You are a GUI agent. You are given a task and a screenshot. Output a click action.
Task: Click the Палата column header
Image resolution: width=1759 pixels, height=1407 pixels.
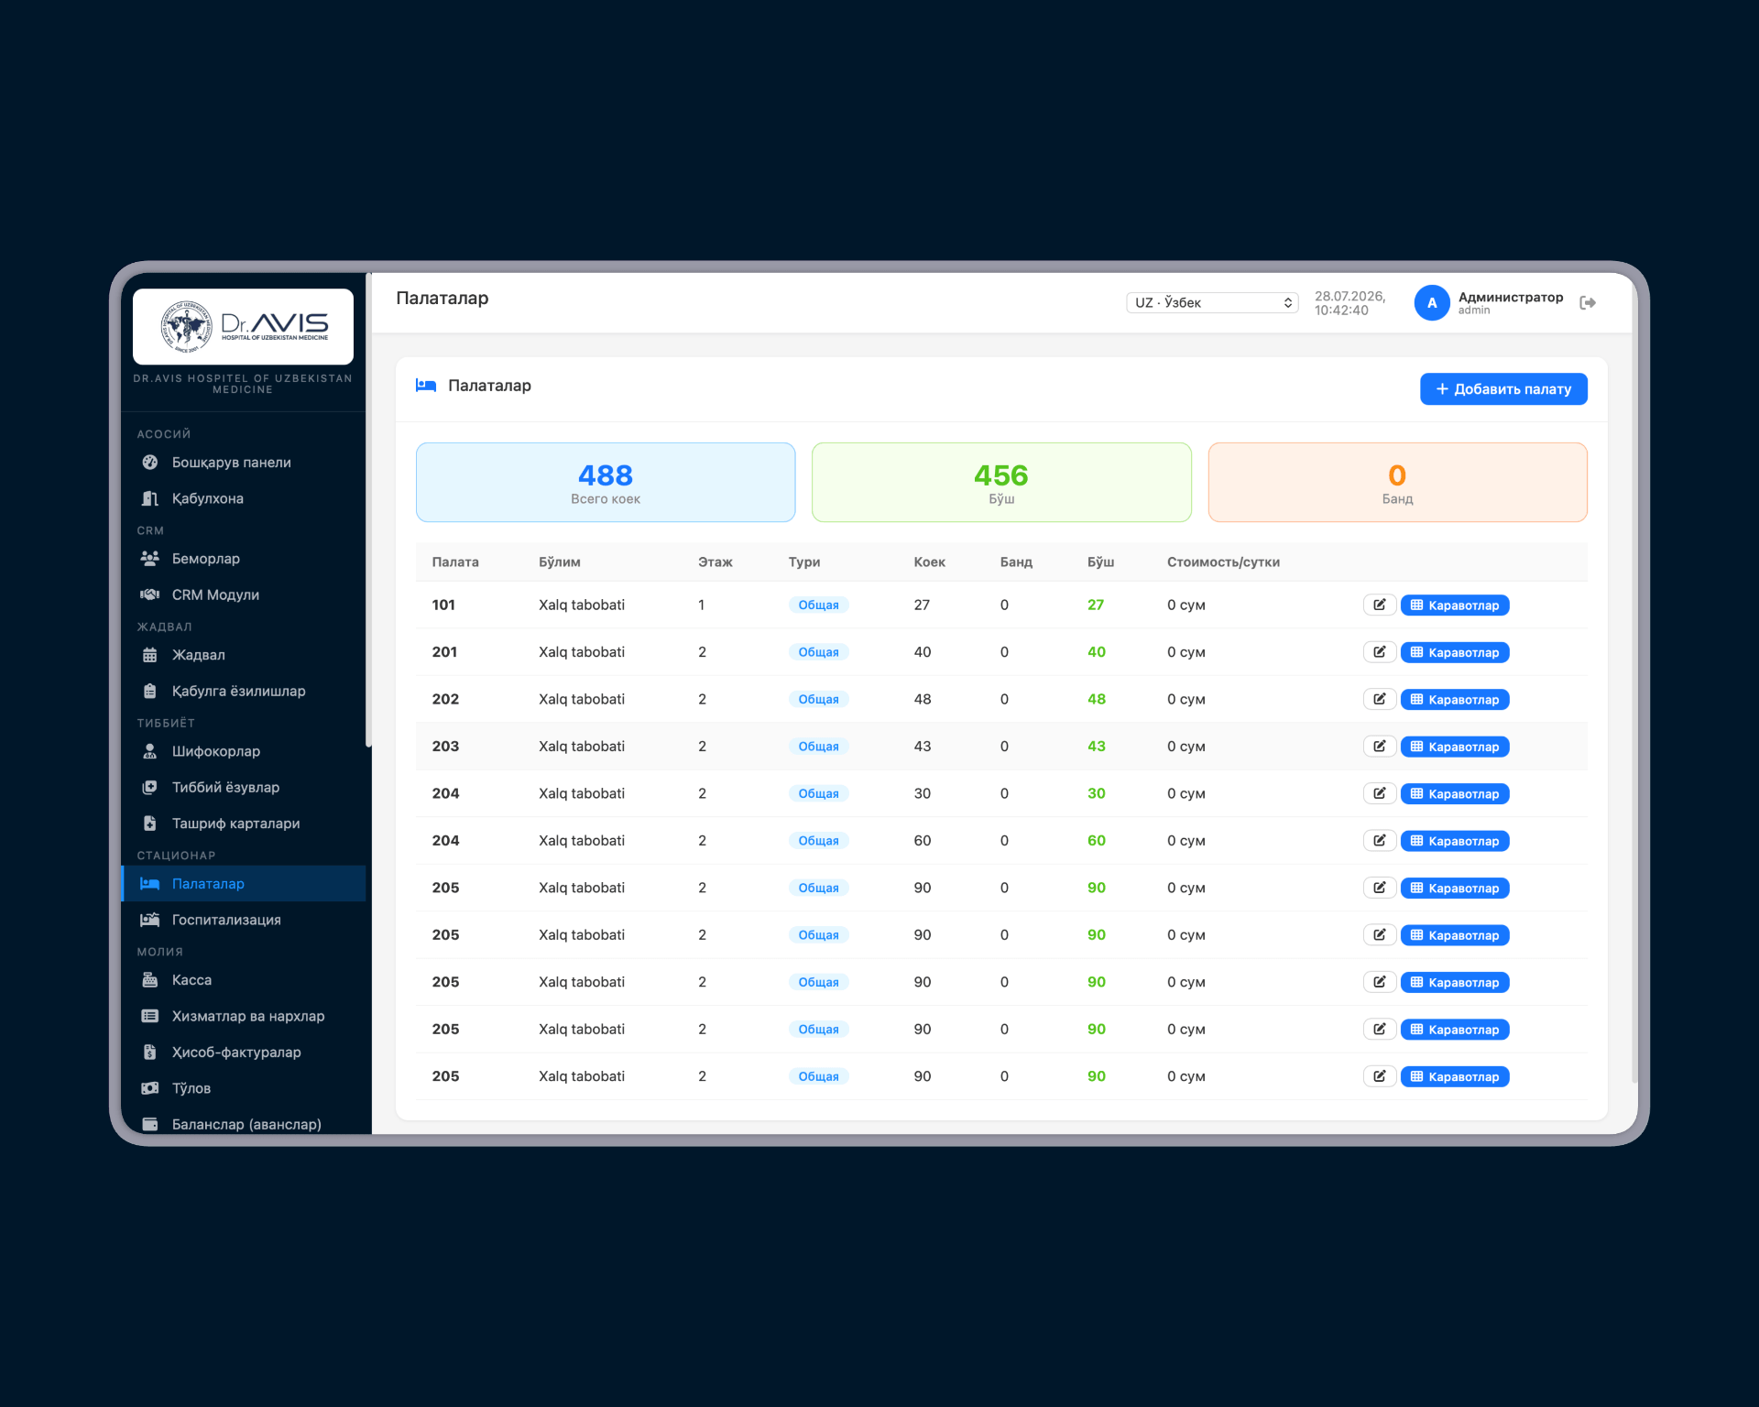[455, 562]
